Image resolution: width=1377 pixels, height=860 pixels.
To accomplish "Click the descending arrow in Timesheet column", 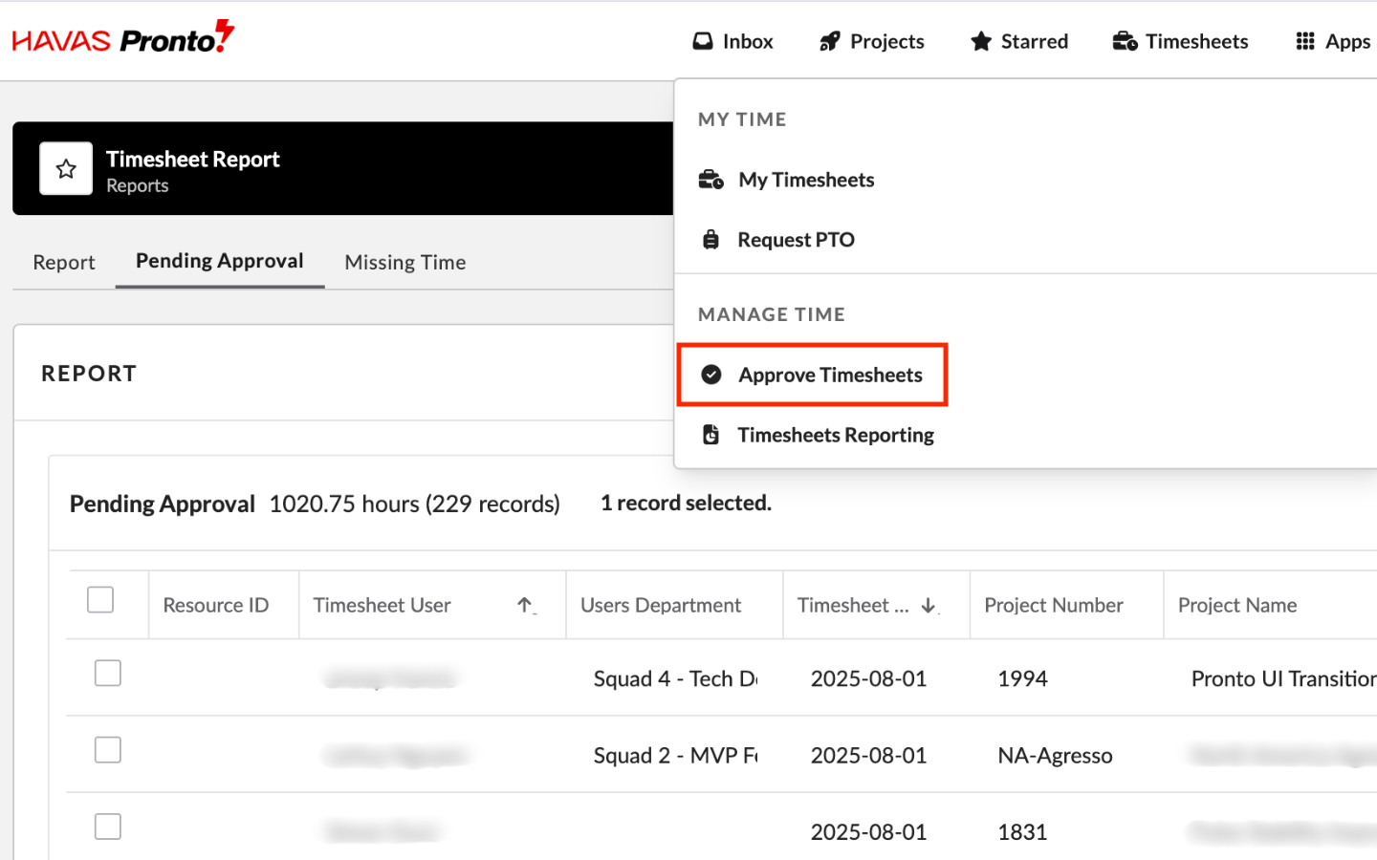I will pos(929,606).
